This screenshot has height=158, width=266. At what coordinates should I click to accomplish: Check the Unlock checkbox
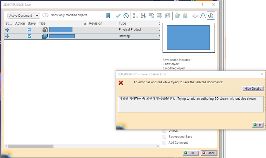164,131
